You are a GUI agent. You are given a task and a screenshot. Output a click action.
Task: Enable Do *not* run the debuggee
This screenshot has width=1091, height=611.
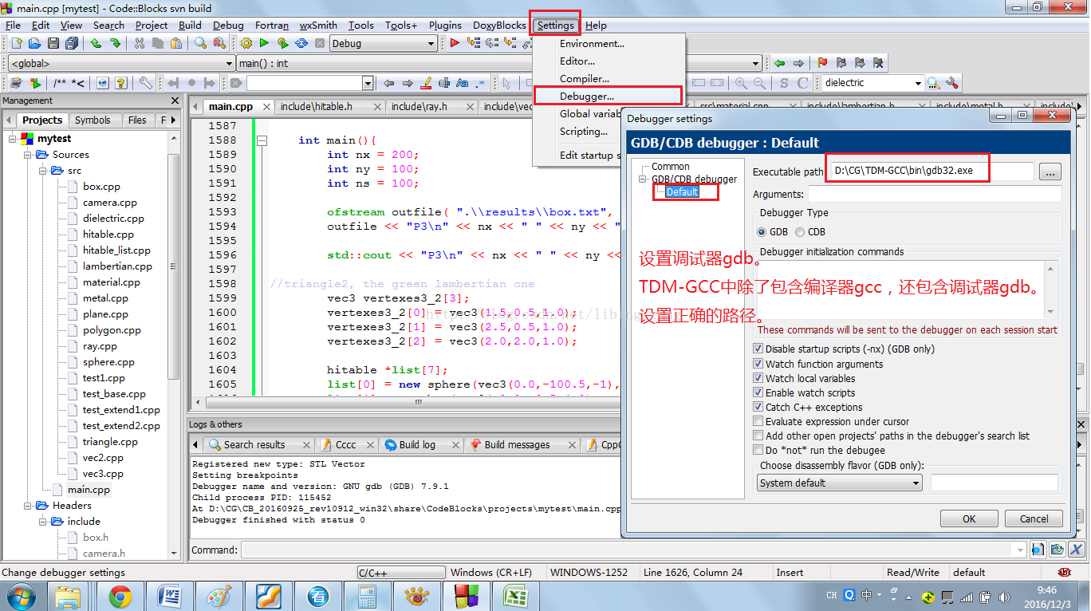click(x=758, y=450)
